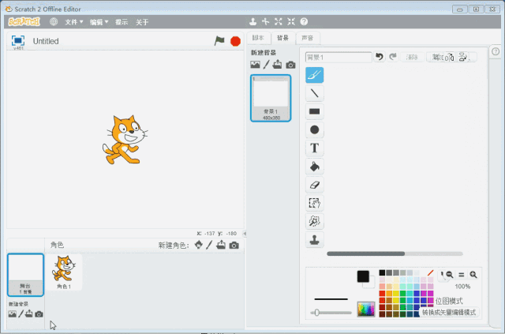Image resolution: width=505 pixels, height=334 pixels.
Task: Select the paintbrush tool
Action: 314,75
